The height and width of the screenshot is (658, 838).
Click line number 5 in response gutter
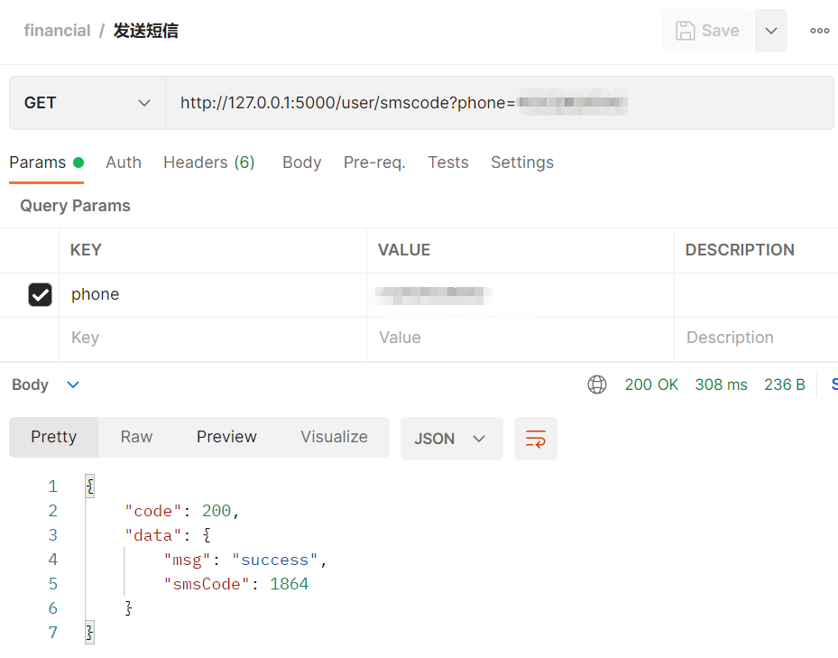pos(53,584)
